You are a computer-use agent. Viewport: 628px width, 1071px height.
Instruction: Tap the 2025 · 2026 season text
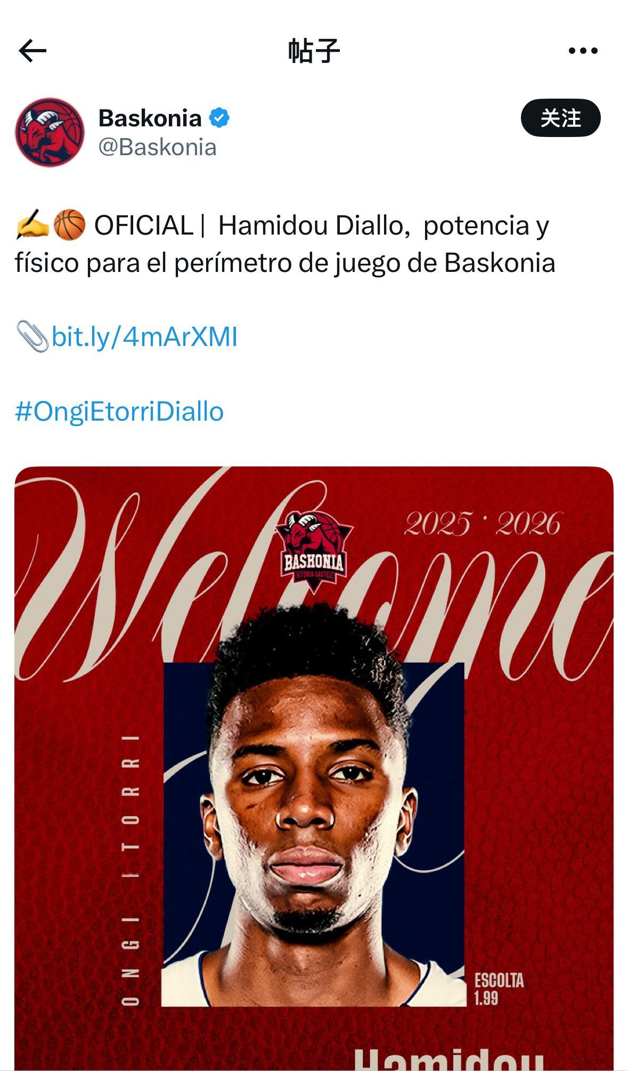pyautogui.click(x=483, y=524)
